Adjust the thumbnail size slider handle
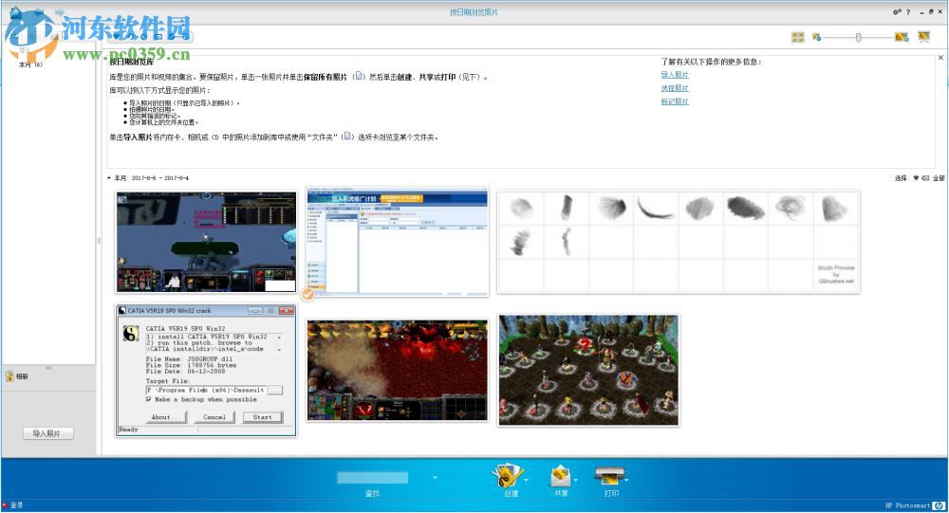Image resolution: width=949 pixels, height=513 pixels. click(858, 38)
